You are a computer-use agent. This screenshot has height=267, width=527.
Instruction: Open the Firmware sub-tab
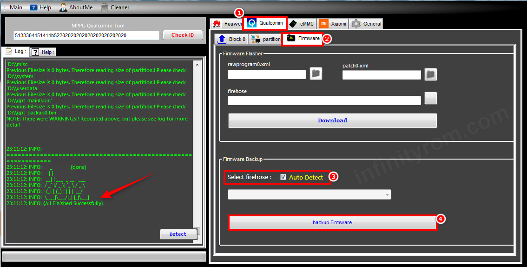click(x=303, y=39)
